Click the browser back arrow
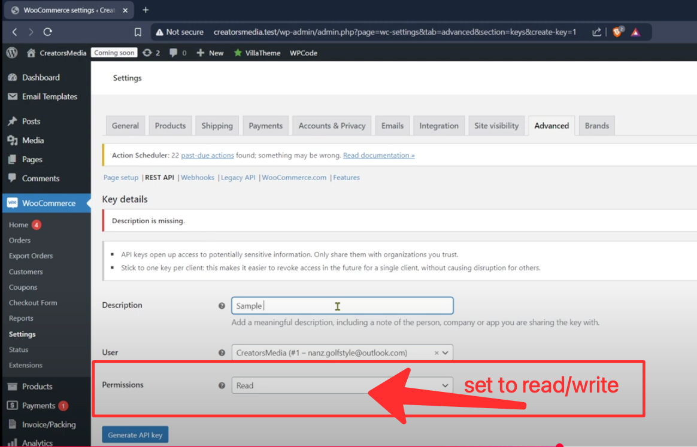This screenshot has width=697, height=447. click(14, 32)
